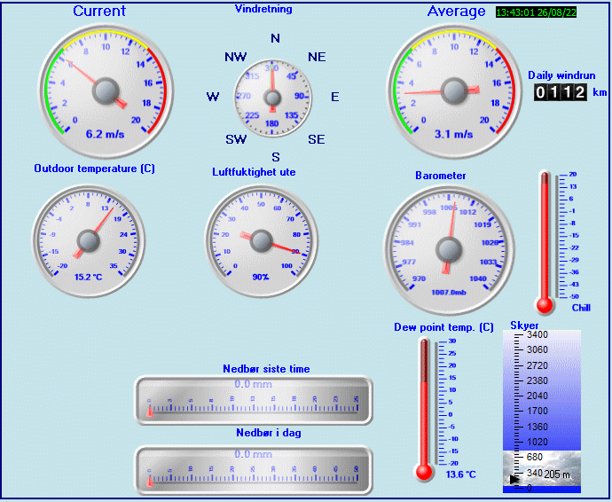Click the Dew point thermometer
This screenshot has width=612, height=502.
click(x=424, y=404)
